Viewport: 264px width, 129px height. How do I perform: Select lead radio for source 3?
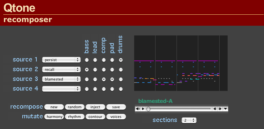tap(95, 79)
